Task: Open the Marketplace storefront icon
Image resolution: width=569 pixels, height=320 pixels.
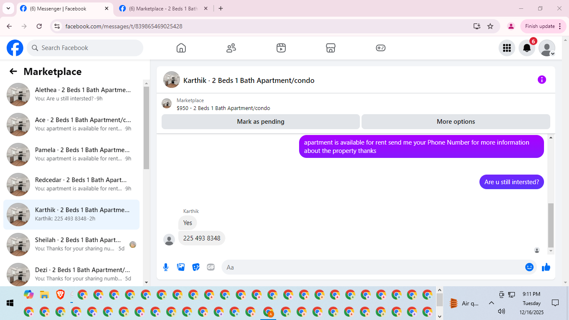Action: coord(331,48)
